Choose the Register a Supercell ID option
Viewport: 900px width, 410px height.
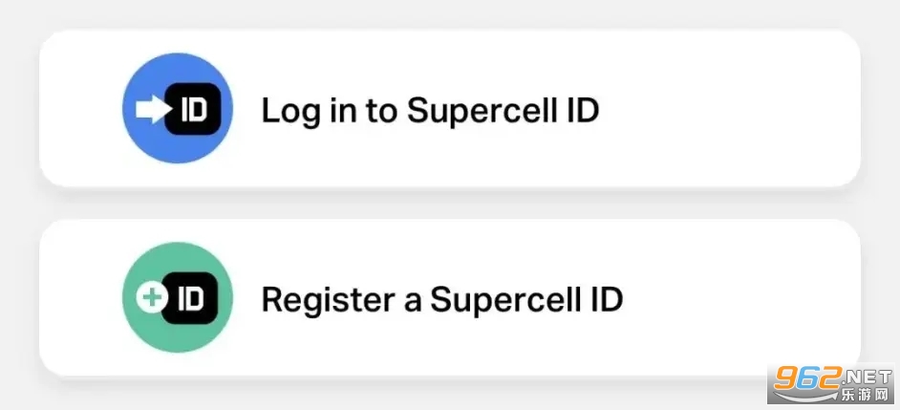click(x=449, y=297)
